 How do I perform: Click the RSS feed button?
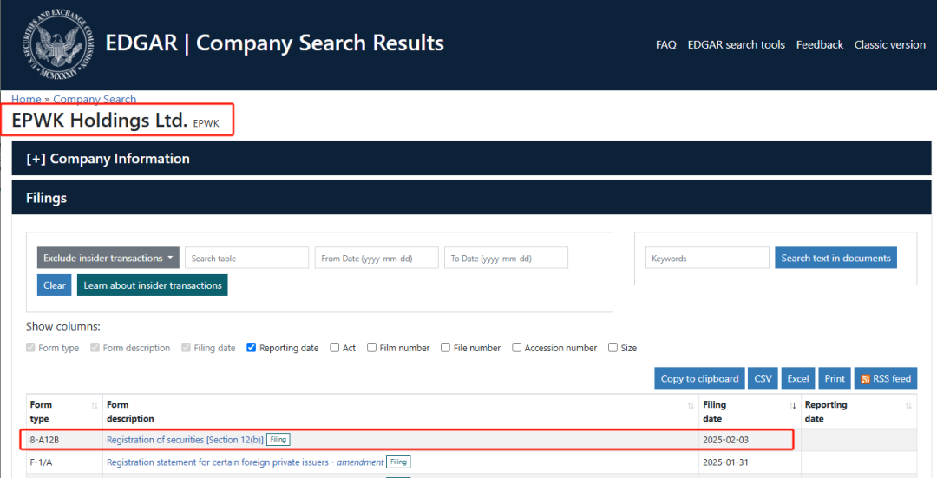[886, 378]
